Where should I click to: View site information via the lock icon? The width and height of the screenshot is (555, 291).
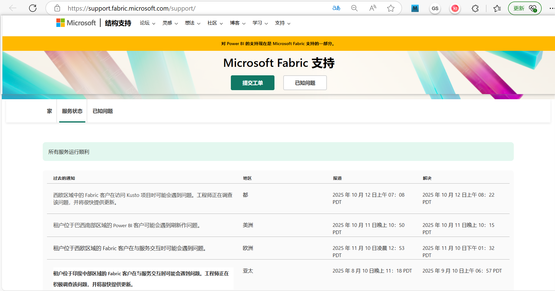coord(57,8)
